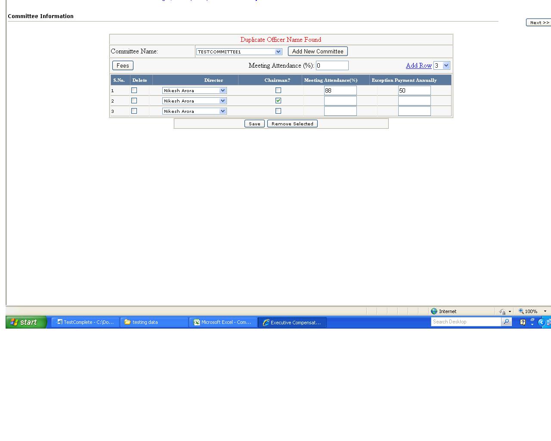Click the empty Meeting Attendance field in row 2
This screenshot has width=551, height=441.
point(341,101)
